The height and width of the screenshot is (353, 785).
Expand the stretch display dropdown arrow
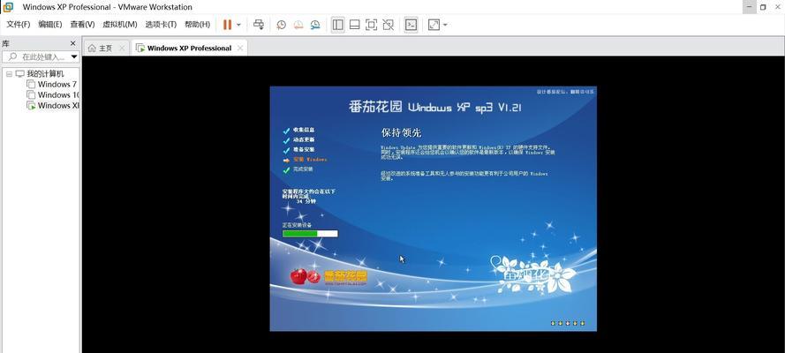click(445, 25)
